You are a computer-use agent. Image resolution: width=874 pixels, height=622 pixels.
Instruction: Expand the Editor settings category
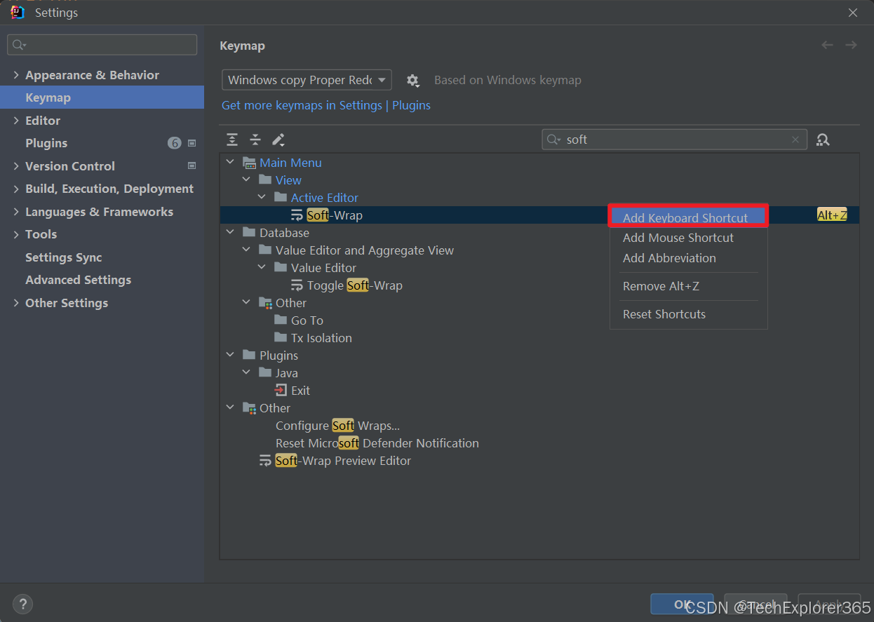(16, 121)
